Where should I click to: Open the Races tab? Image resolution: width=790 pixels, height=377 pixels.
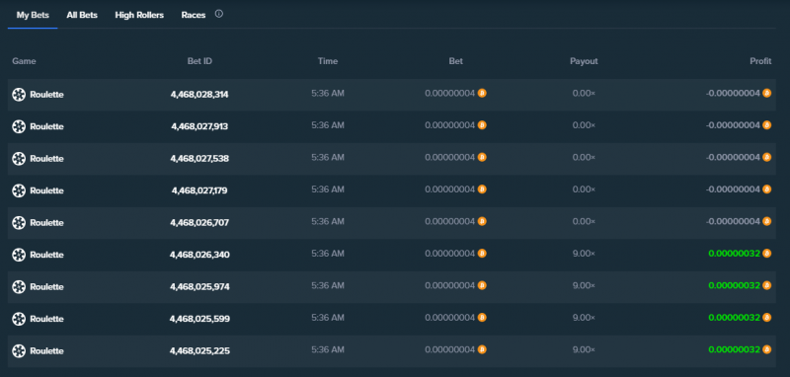click(194, 15)
